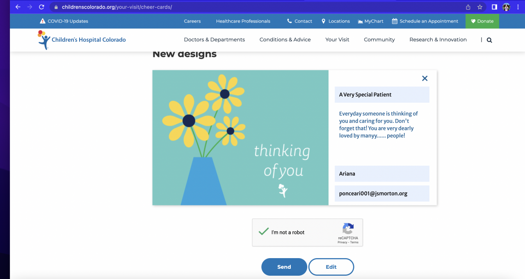Open the Your Visit menu item
The width and height of the screenshot is (525, 279).
pyautogui.click(x=337, y=40)
